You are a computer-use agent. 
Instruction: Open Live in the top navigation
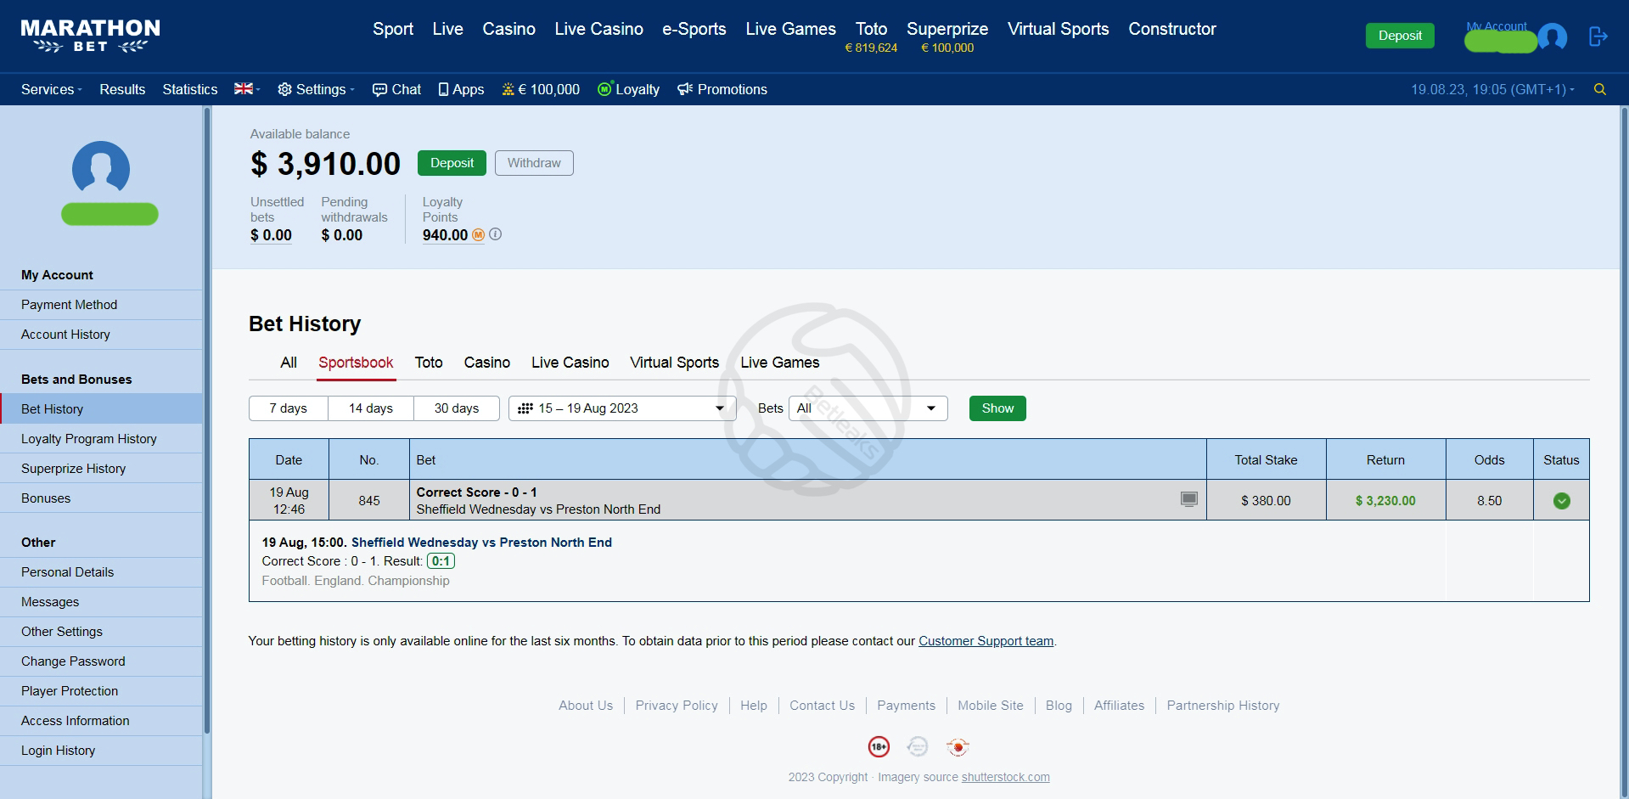coord(447,29)
